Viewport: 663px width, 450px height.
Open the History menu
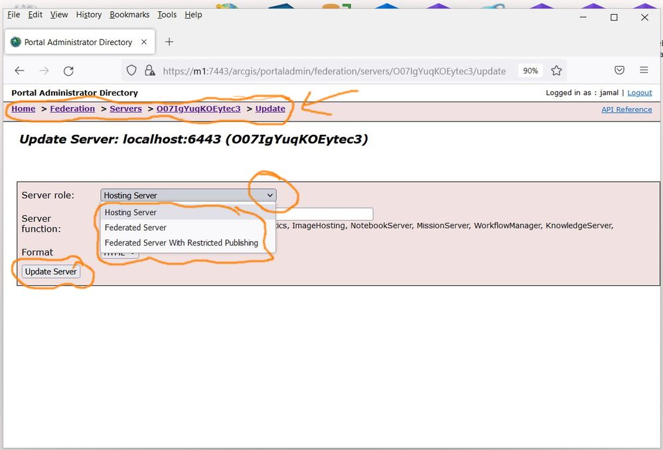(x=89, y=15)
